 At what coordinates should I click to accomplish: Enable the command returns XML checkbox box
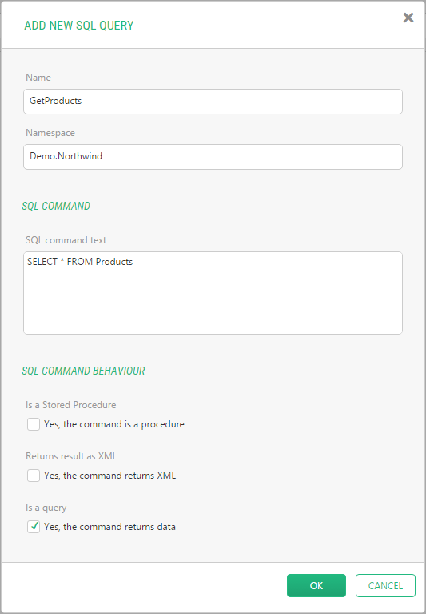[x=34, y=476]
